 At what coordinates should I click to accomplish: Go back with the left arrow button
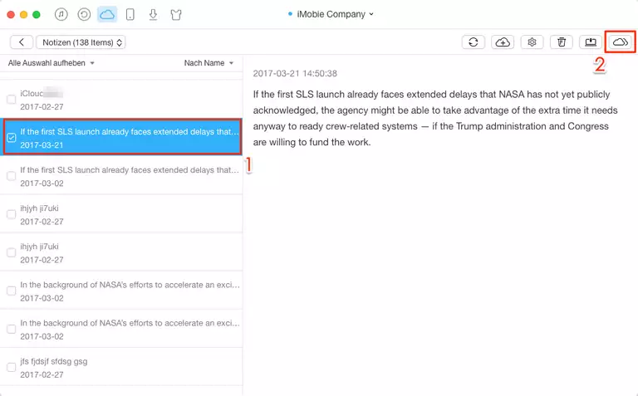click(x=22, y=42)
